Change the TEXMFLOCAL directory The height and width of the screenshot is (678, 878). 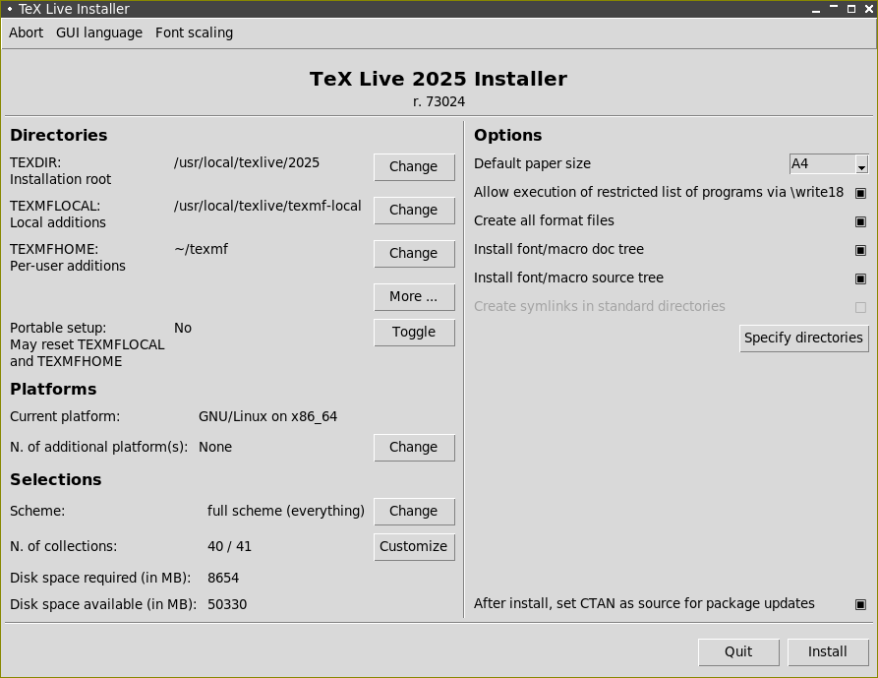(x=414, y=211)
